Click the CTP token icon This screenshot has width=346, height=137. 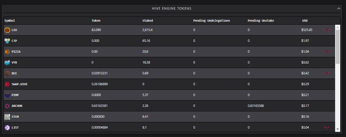coord(7,41)
